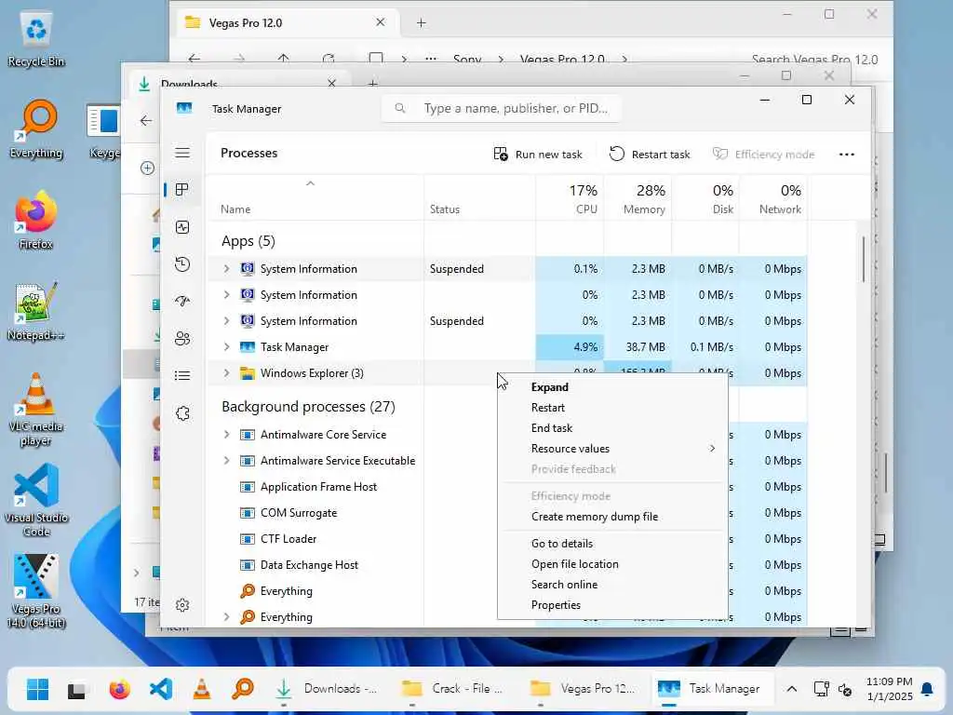
Task: Open Task Manager hamburger navigation menu
Action: point(182,153)
